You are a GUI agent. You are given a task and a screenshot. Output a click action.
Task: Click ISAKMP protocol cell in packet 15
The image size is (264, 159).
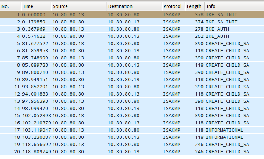tap(172, 116)
